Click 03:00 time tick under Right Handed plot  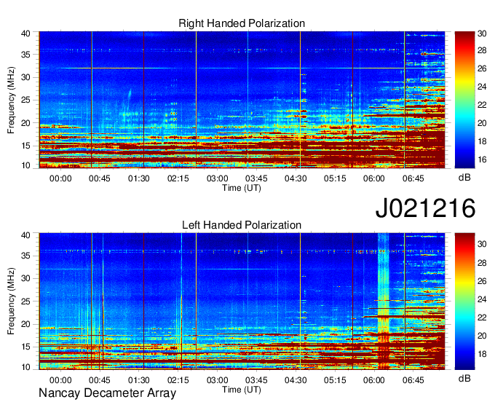point(217,178)
